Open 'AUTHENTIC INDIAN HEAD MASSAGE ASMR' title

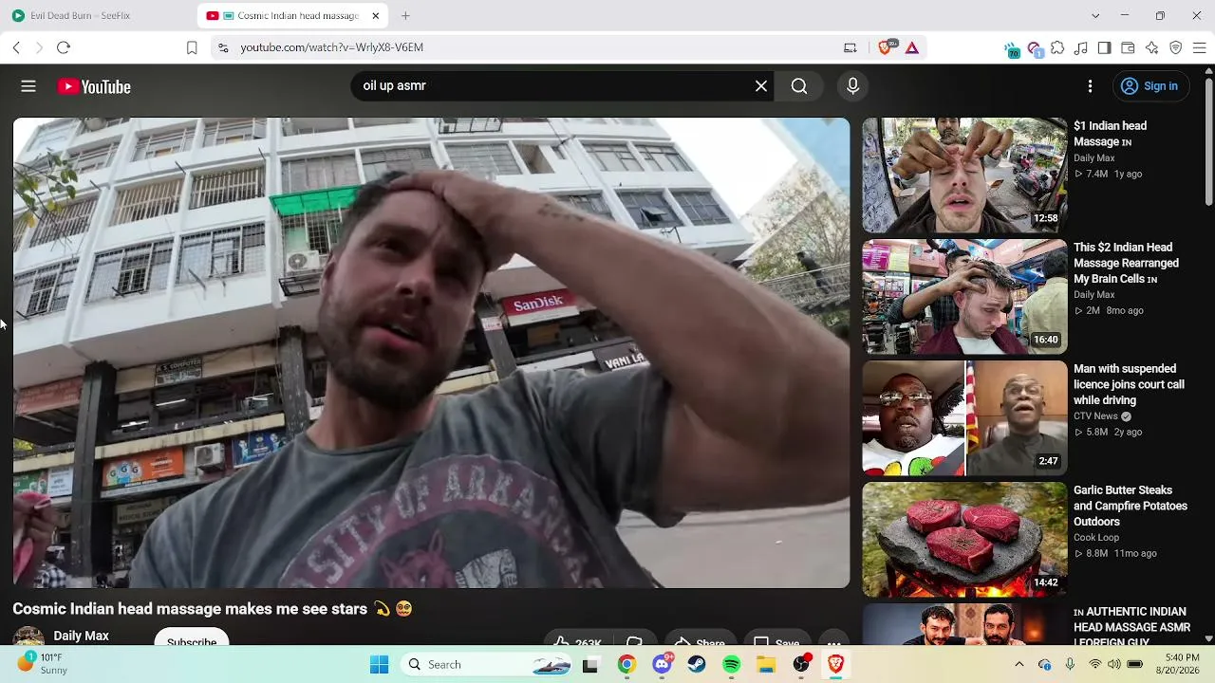point(1131,627)
